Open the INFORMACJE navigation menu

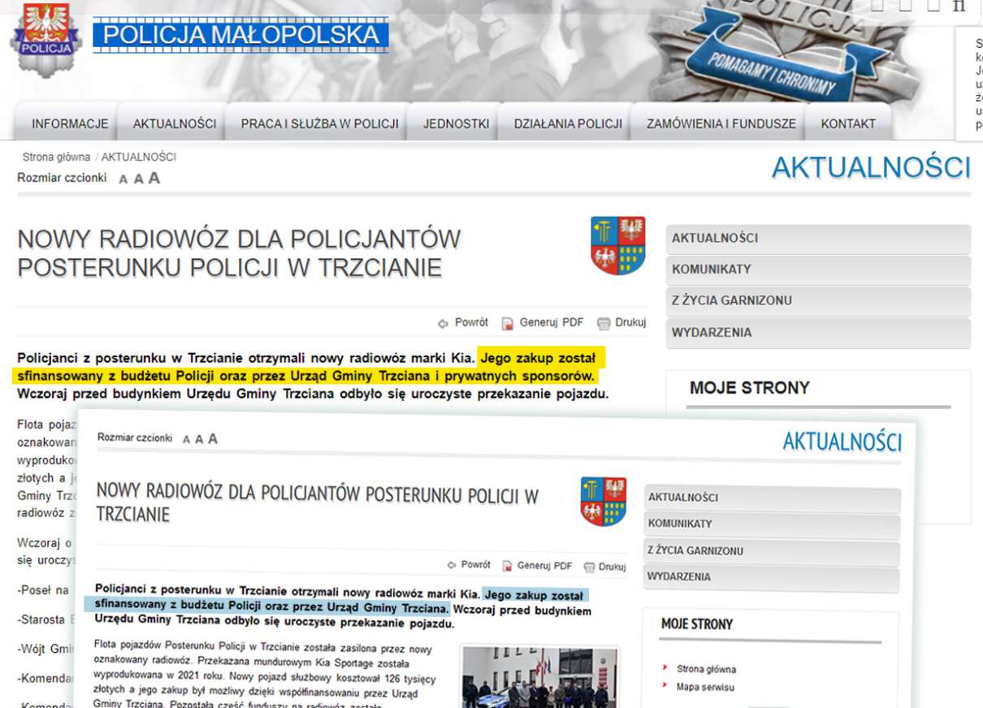pos(70,124)
